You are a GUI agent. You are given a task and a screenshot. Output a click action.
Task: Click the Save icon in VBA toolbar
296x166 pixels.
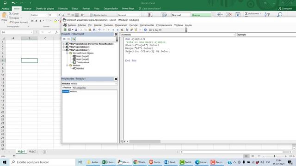point(76,30)
